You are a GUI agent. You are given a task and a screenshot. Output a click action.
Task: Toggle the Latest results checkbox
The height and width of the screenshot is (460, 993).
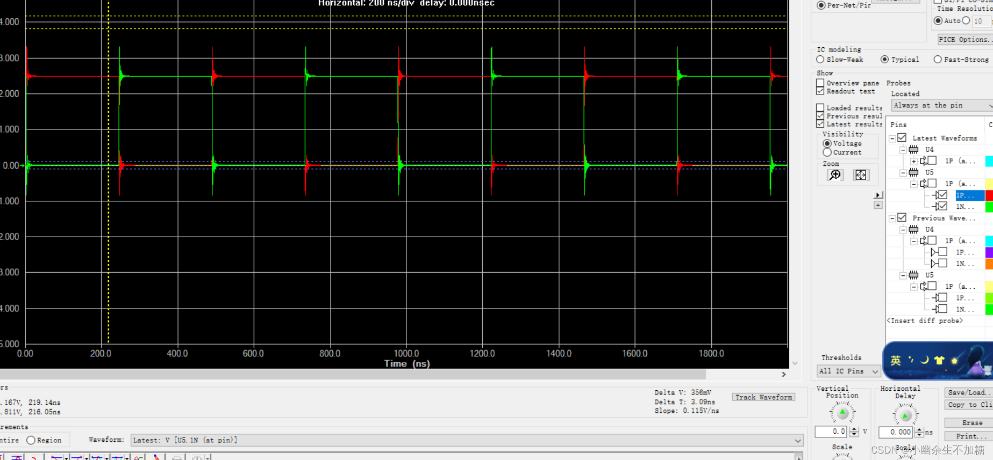820,124
